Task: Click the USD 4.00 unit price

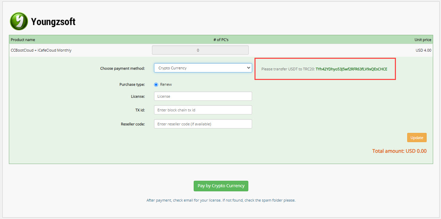Action: 423,50
